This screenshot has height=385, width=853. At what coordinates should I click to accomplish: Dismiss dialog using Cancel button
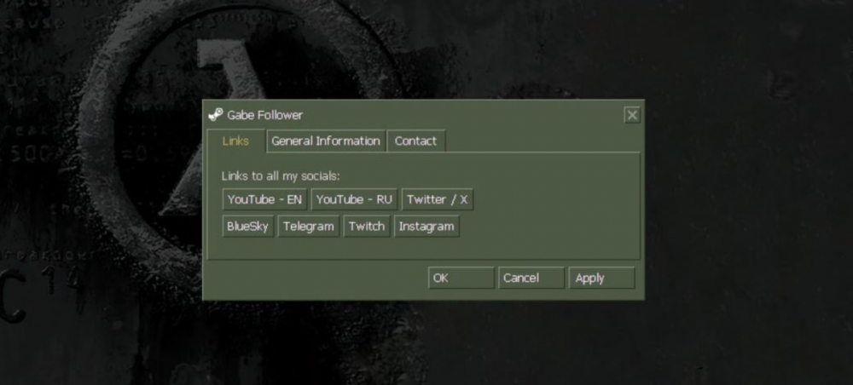(x=531, y=278)
